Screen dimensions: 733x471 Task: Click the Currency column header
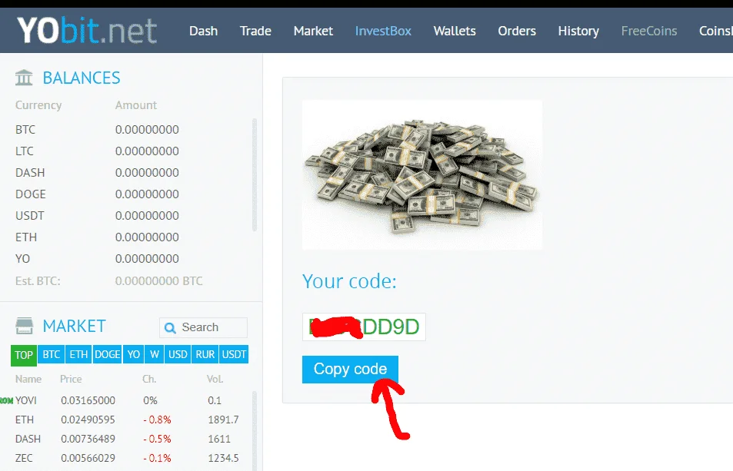38,105
